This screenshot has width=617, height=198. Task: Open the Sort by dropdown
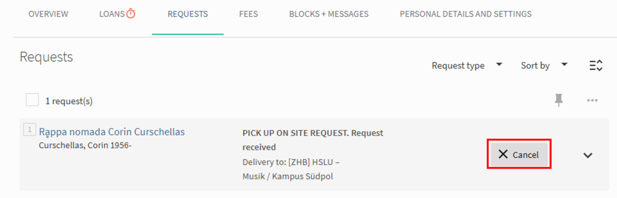coord(544,65)
